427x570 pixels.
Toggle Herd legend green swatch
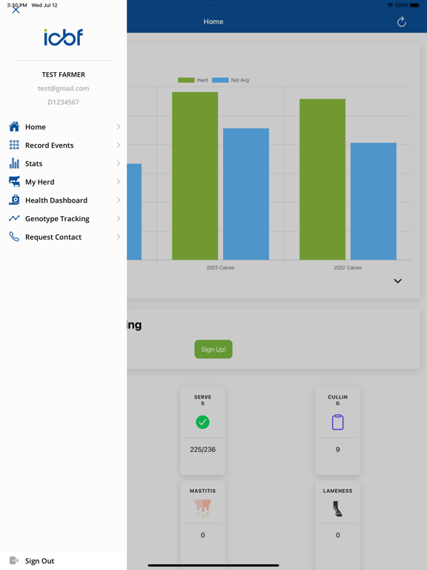[186, 80]
